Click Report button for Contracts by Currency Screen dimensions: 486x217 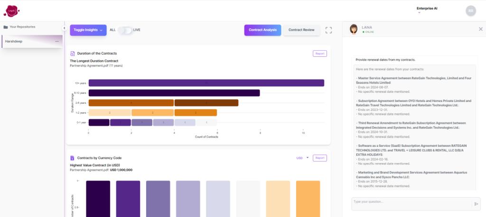click(x=320, y=158)
